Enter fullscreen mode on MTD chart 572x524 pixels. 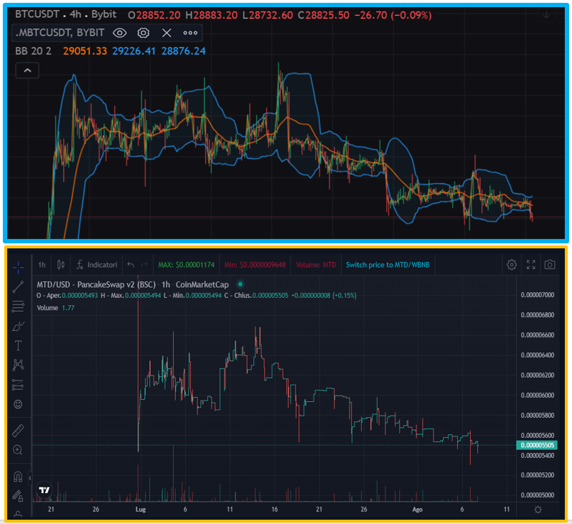(x=531, y=265)
